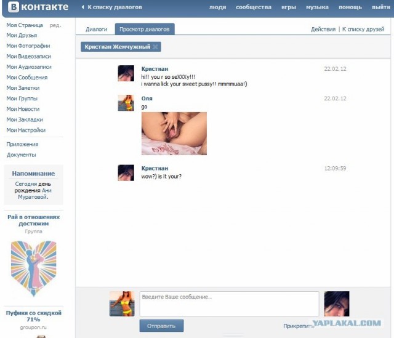This screenshot has height=338, width=394.
Task: Go back via the К списку диалогов link
Action: (x=115, y=7)
